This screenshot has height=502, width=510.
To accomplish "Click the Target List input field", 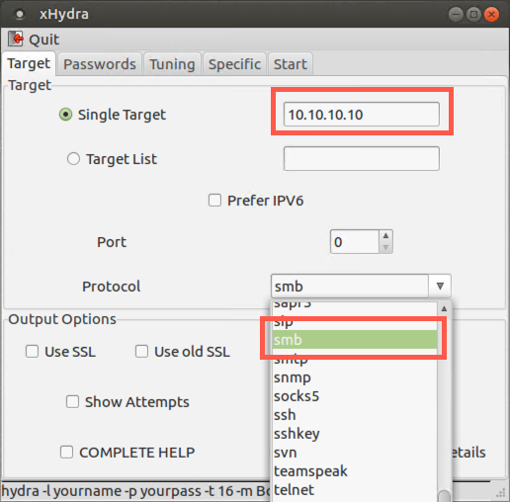I will tap(362, 158).
